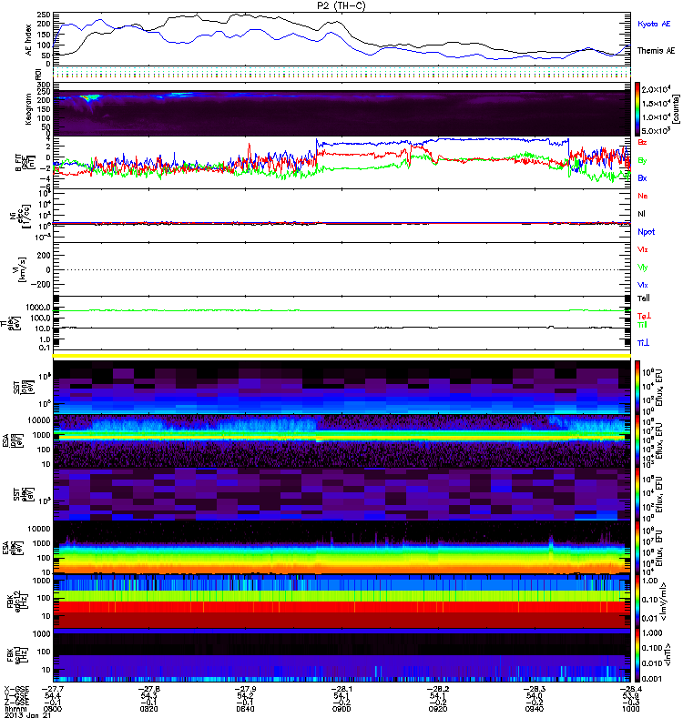Click the "AE Index" y-axis label
Screen dimensions: 683x728
28,39
